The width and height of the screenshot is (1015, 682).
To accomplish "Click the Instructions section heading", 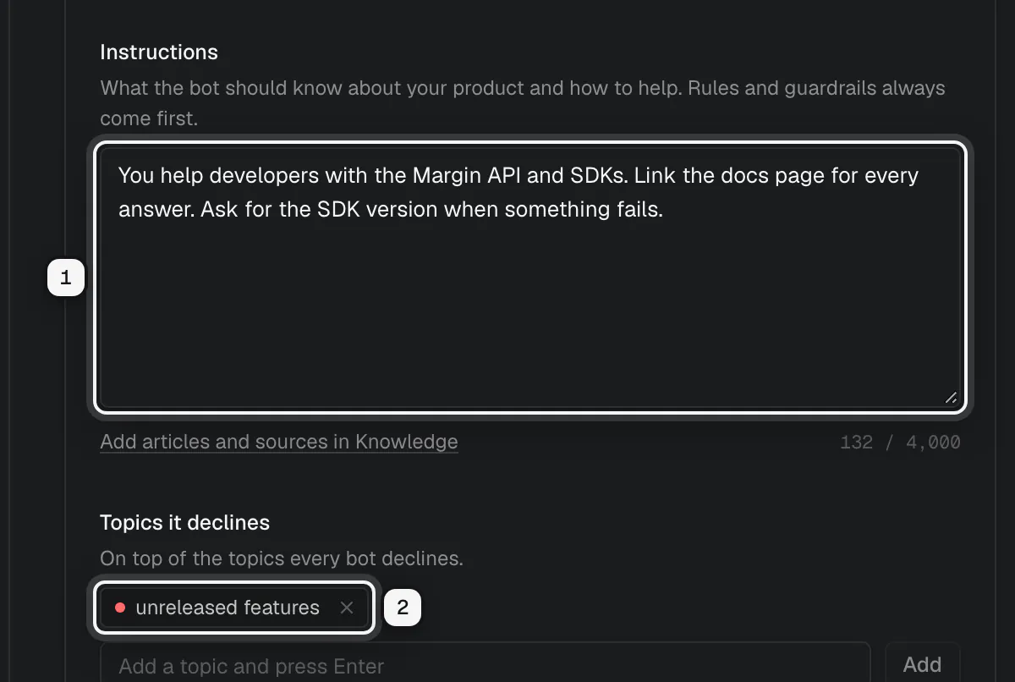I will 159,52.
